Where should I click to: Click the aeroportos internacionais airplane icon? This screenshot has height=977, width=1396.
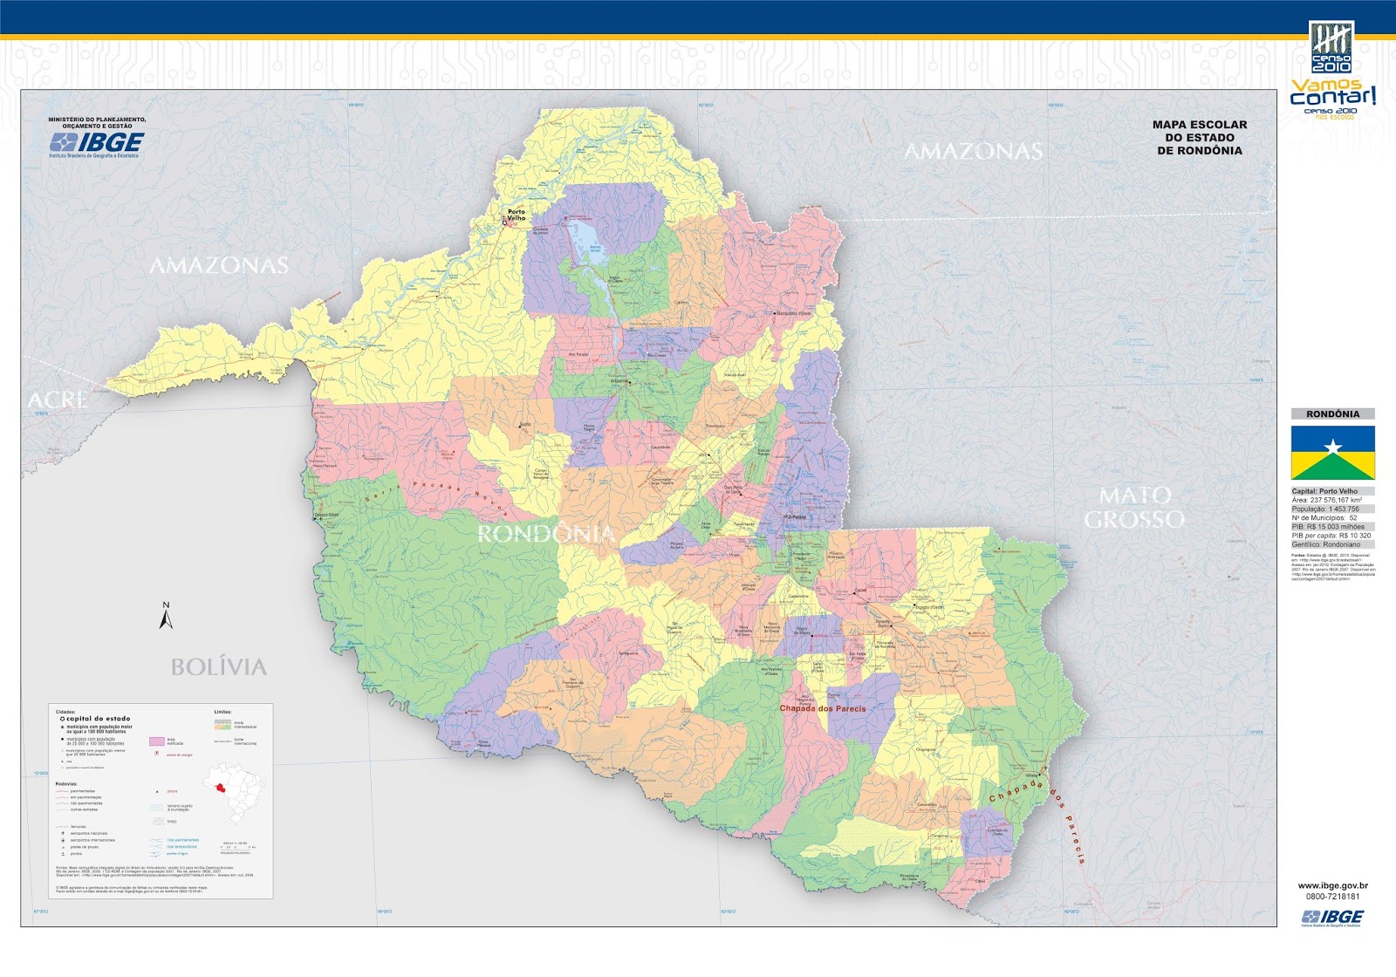point(64,840)
